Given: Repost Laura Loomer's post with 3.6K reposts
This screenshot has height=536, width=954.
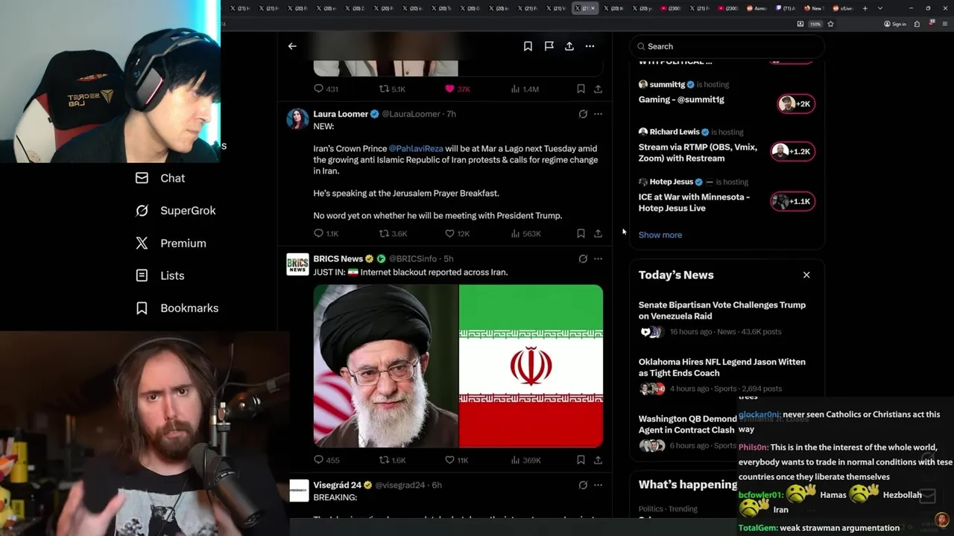Looking at the screenshot, I should point(393,234).
